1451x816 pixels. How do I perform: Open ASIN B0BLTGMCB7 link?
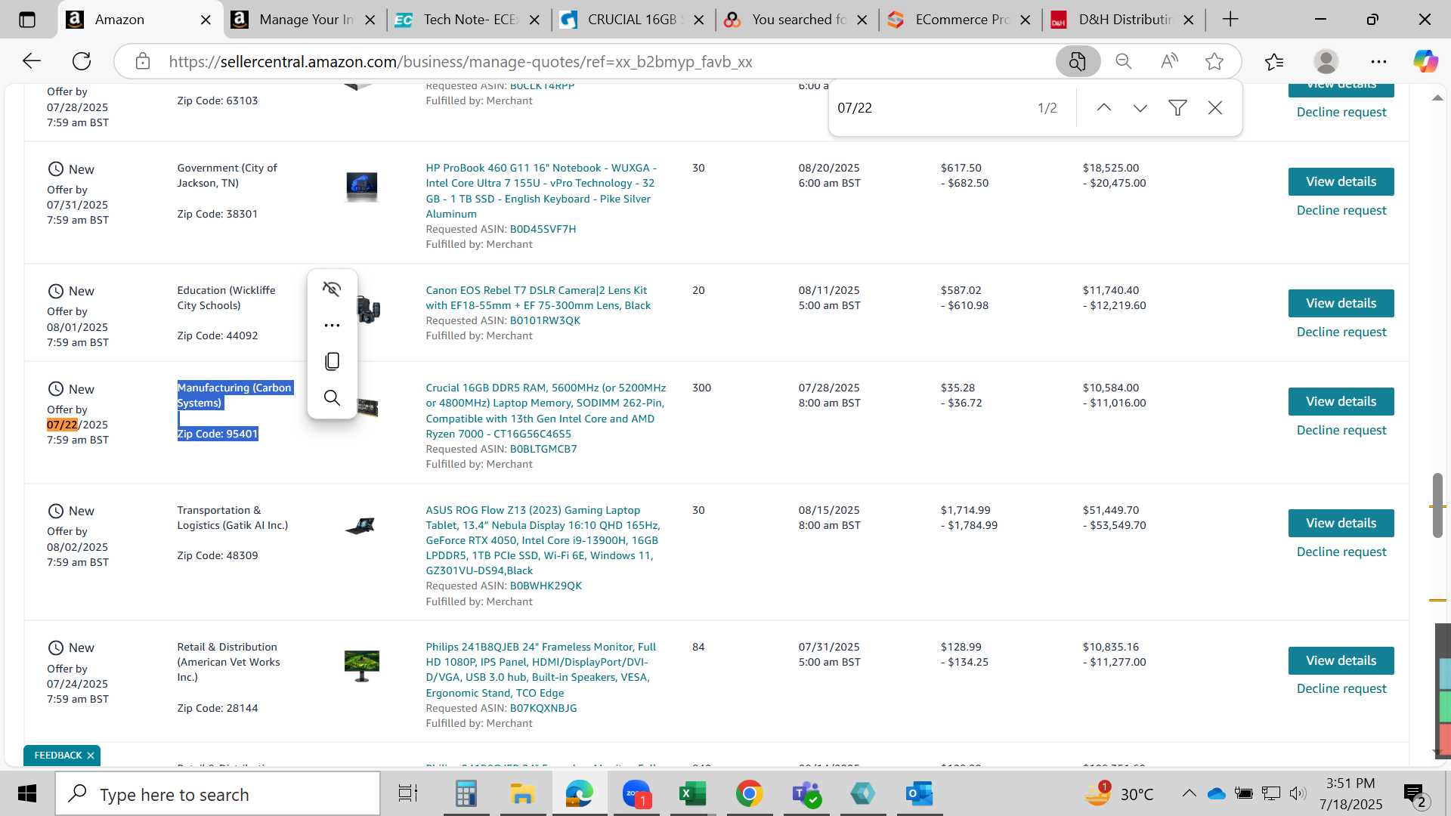[x=543, y=449]
